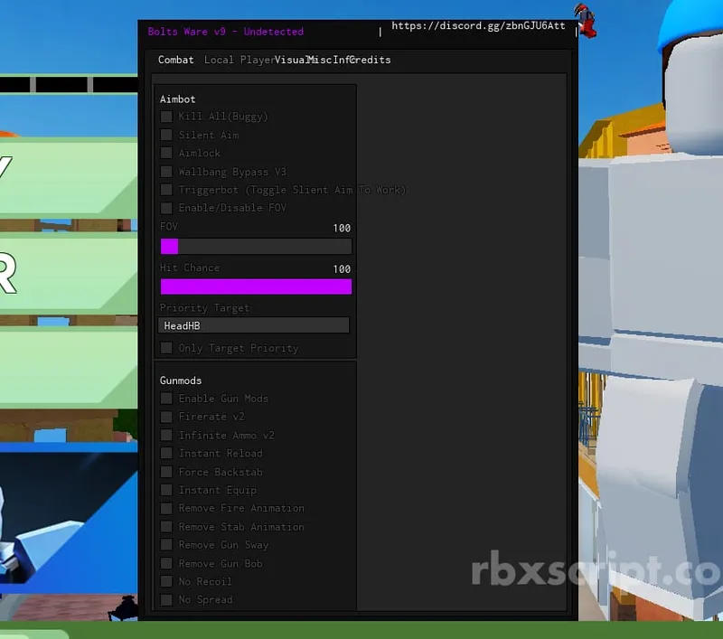
Task: Switch to the Visuals tab
Action: click(x=291, y=60)
